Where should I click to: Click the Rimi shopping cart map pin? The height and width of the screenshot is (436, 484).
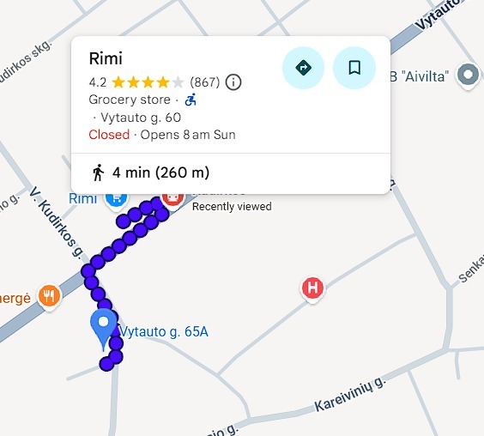click(116, 201)
